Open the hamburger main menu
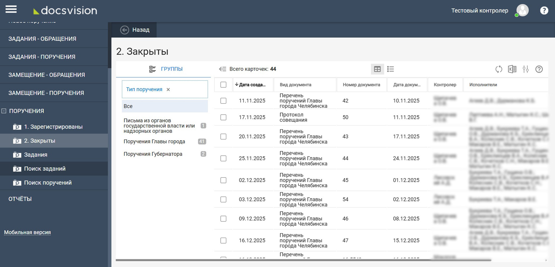The width and height of the screenshot is (555, 267). click(11, 10)
